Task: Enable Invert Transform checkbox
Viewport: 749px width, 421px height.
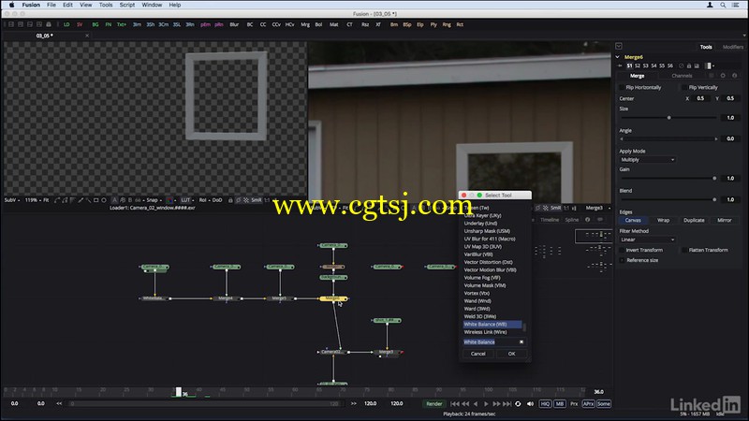Action: coord(622,250)
